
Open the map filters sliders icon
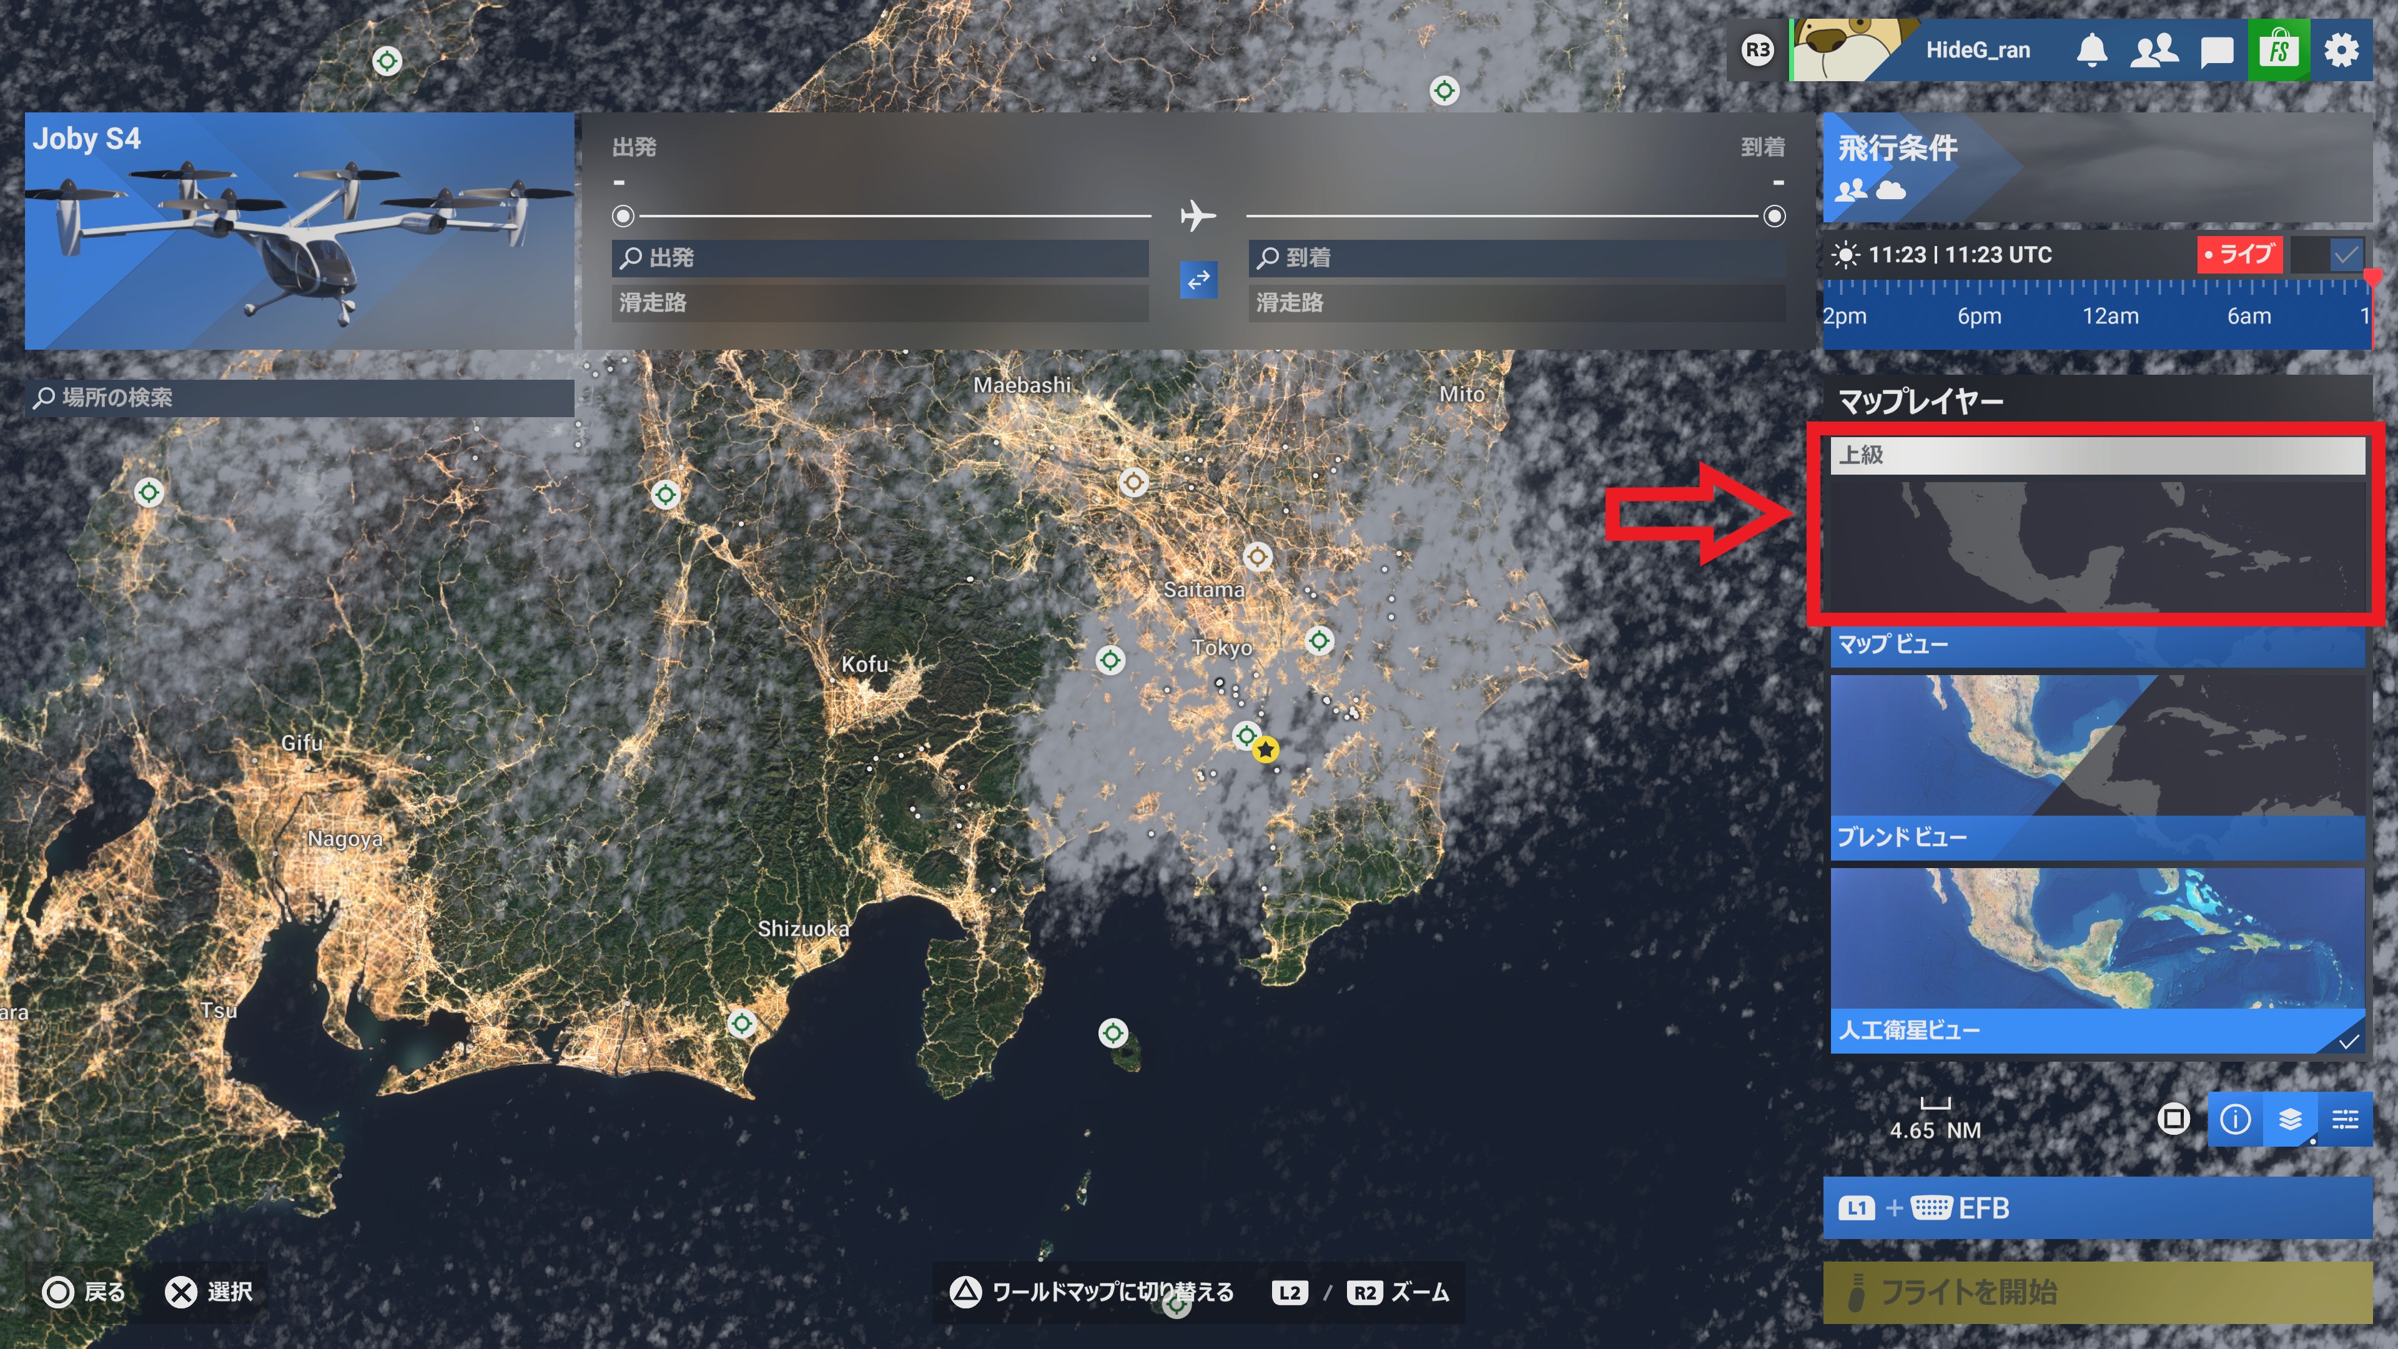[2345, 1118]
